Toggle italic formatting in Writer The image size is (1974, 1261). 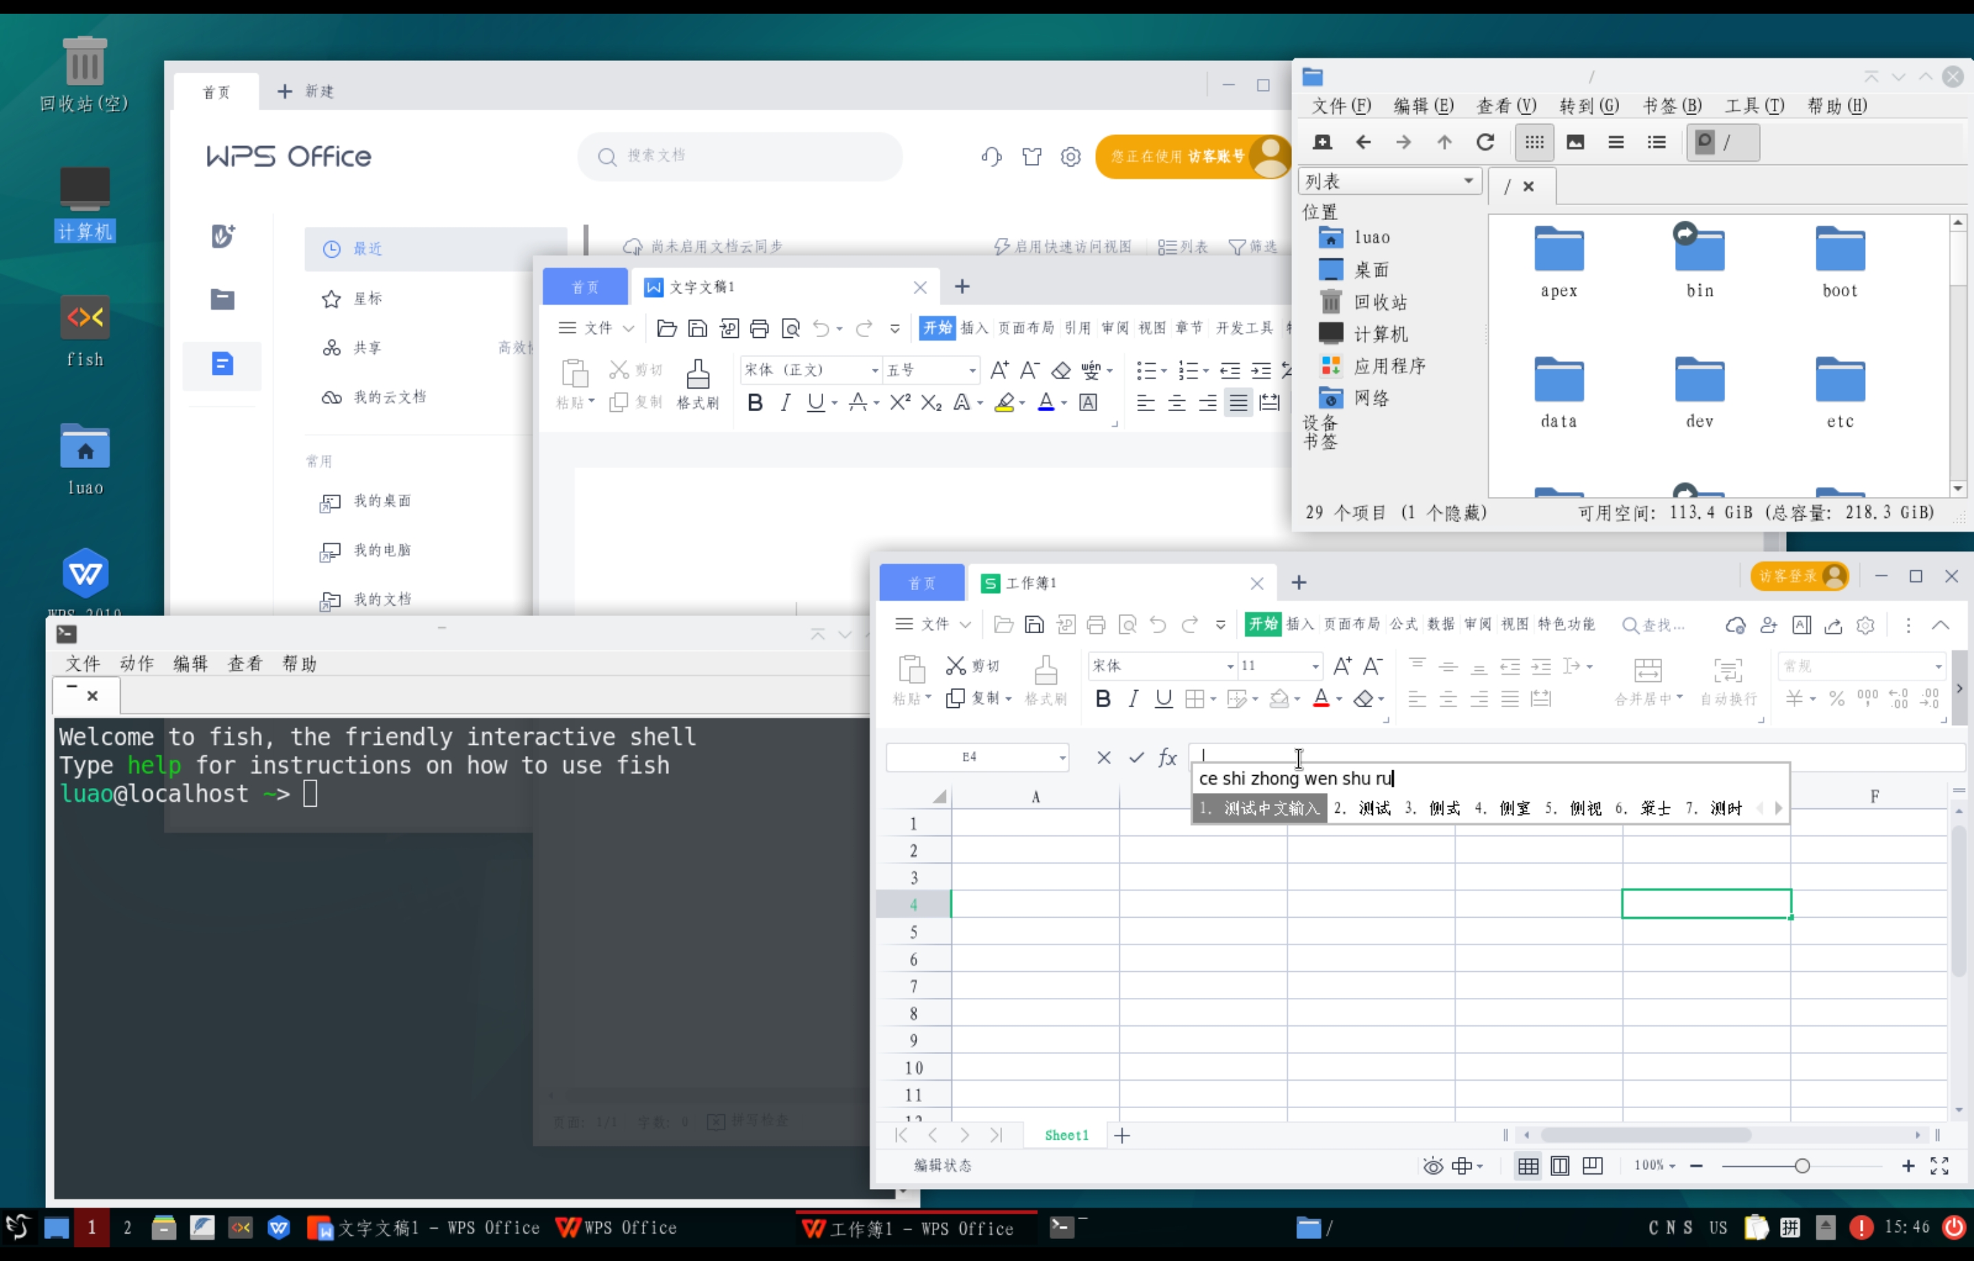(785, 402)
